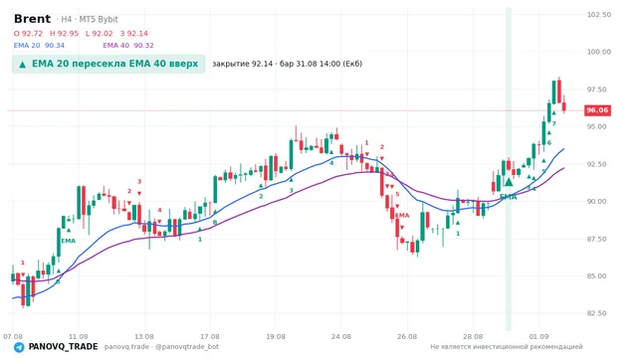
Task: Click the 17.08 date label
Action: tap(210, 336)
